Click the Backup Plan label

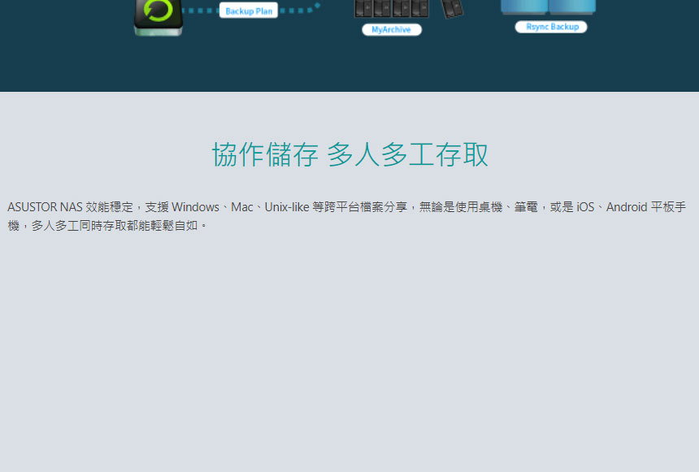click(248, 11)
